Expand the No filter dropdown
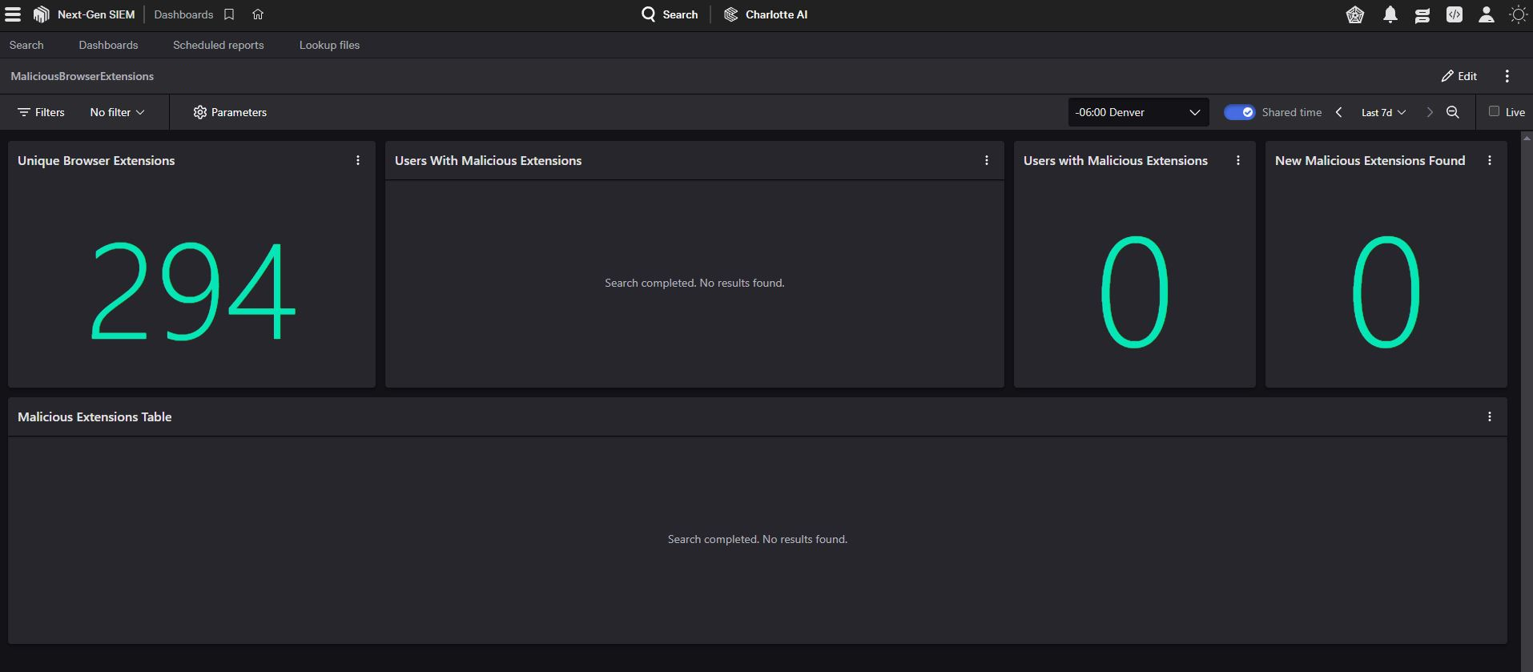The width and height of the screenshot is (1533, 672). click(117, 112)
